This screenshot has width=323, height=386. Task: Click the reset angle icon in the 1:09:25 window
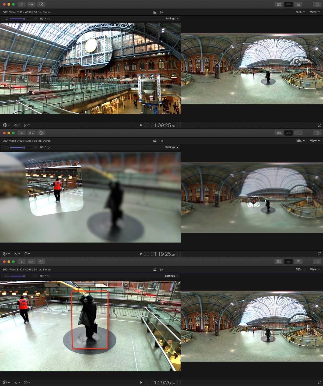tap(48, 19)
